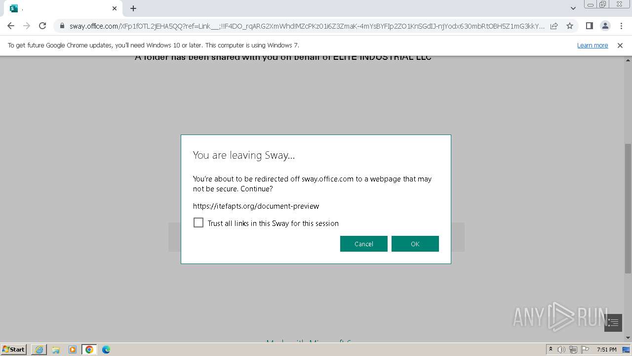
Task: Select the Sway tab
Action: tap(63, 8)
